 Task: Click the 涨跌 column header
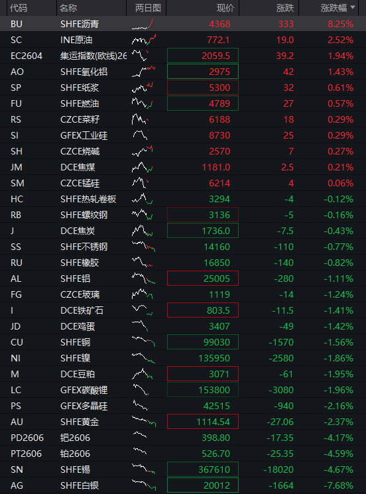click(284, 8)
